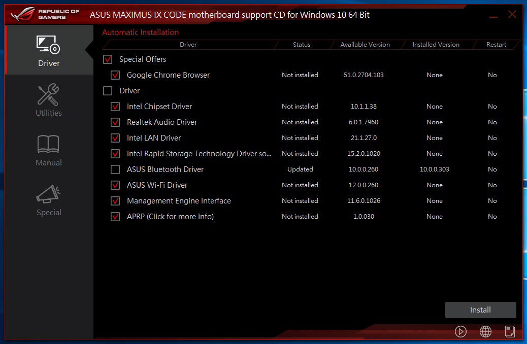Click the Available Version column header
The image size is (527, 344).
pyautogui.click(x=365, y=44)
